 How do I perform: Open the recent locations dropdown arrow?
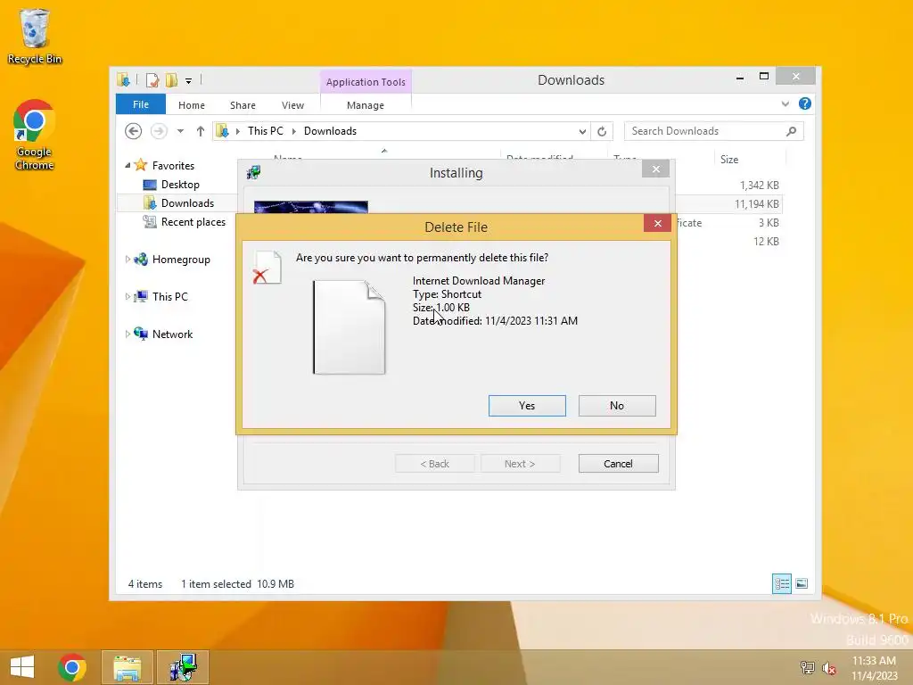(180, 131)
